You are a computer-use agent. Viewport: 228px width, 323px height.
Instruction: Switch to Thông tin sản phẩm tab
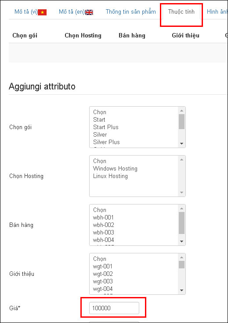click(x=130, y=12)
